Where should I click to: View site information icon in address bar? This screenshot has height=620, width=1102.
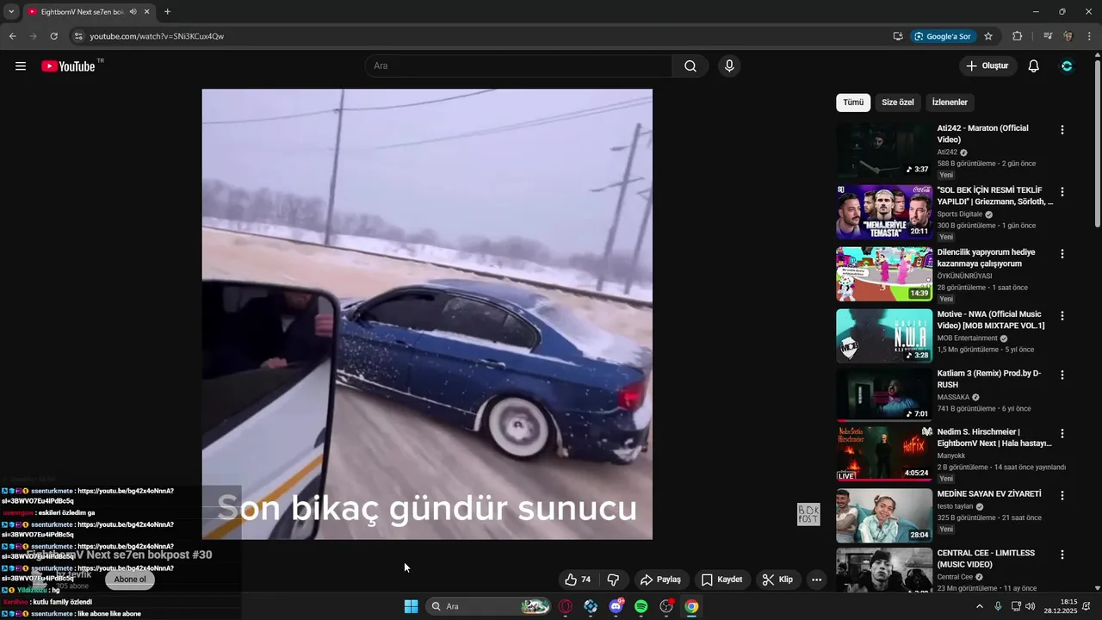point(78,36)
